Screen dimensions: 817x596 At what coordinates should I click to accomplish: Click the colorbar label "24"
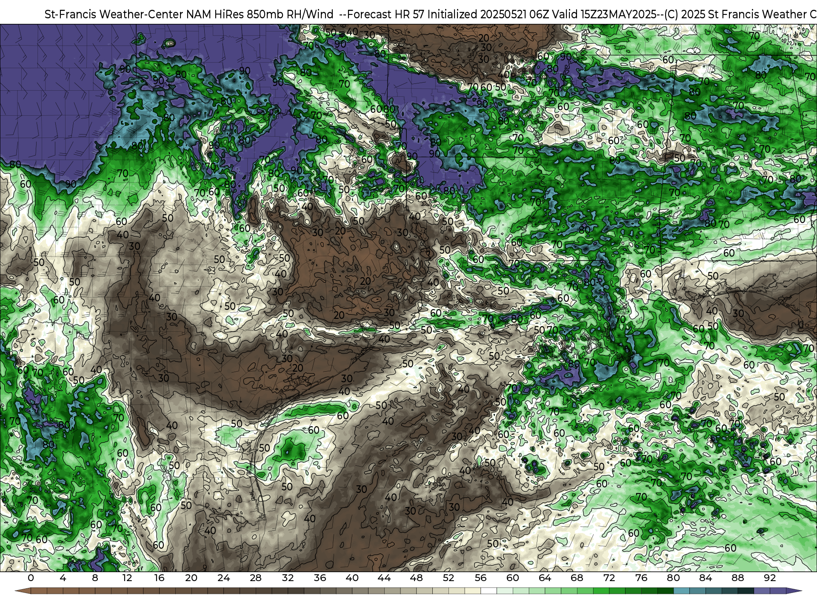(223, 578)
